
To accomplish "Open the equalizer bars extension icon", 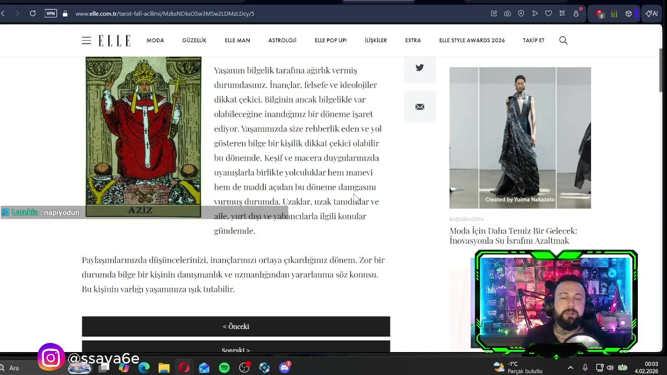I will point(614,14).
